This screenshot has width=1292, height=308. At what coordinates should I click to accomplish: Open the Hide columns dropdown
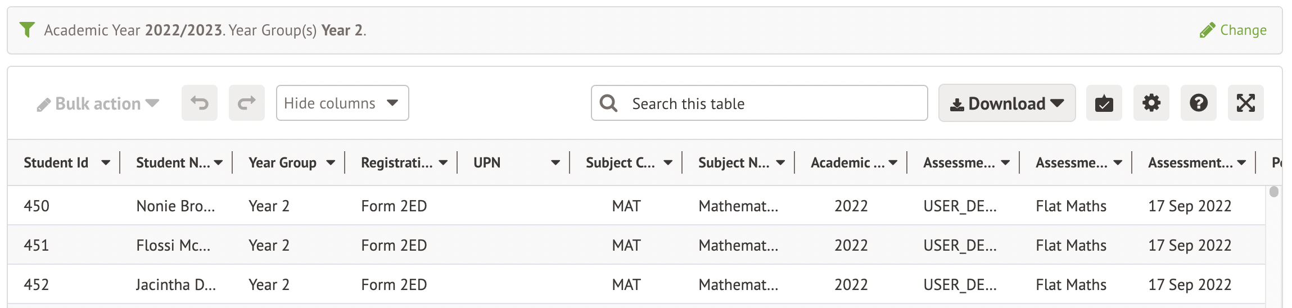click(x=342, y=103)
